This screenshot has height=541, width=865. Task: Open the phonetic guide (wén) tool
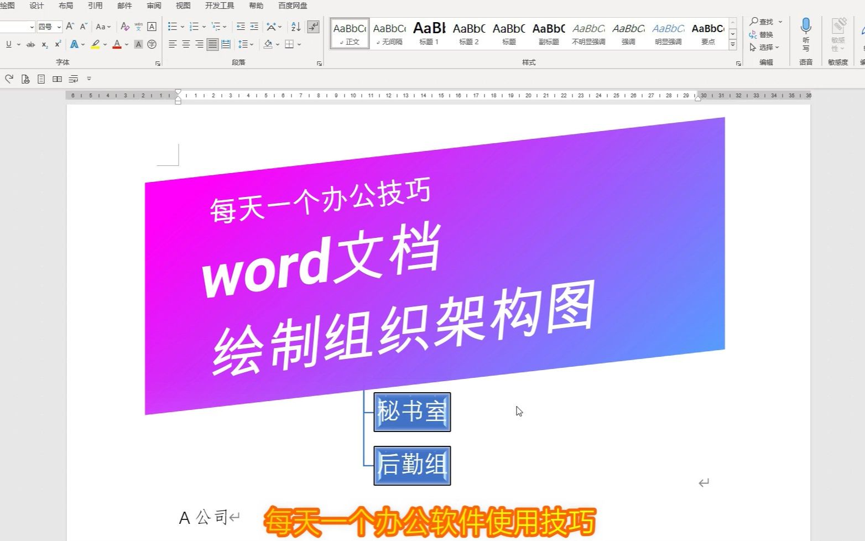pos(138,27)
